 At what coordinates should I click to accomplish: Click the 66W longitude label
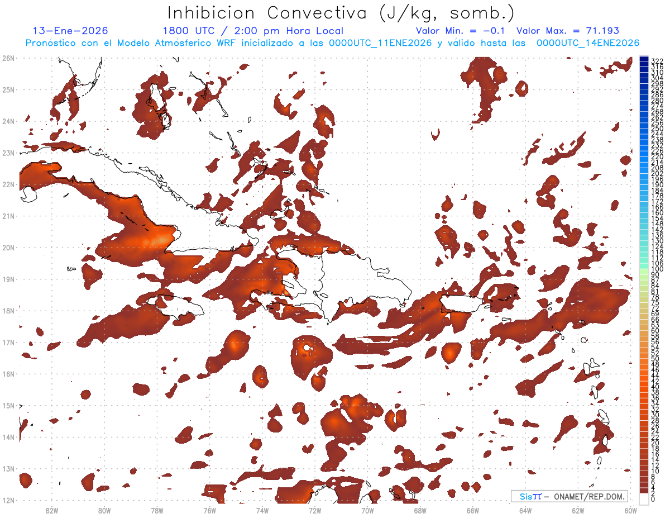point(473,510)
